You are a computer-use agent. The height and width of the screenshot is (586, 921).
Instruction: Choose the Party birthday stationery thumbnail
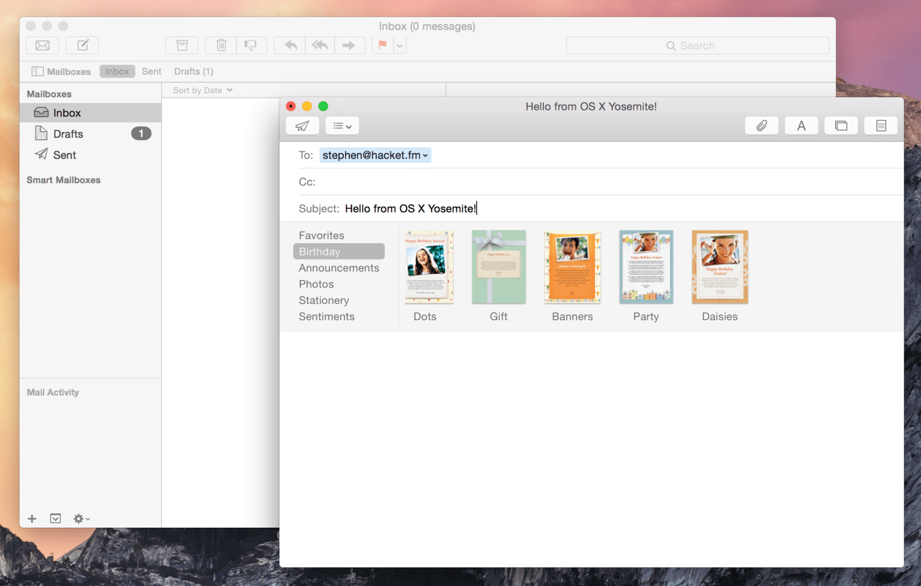click(646, 267)
